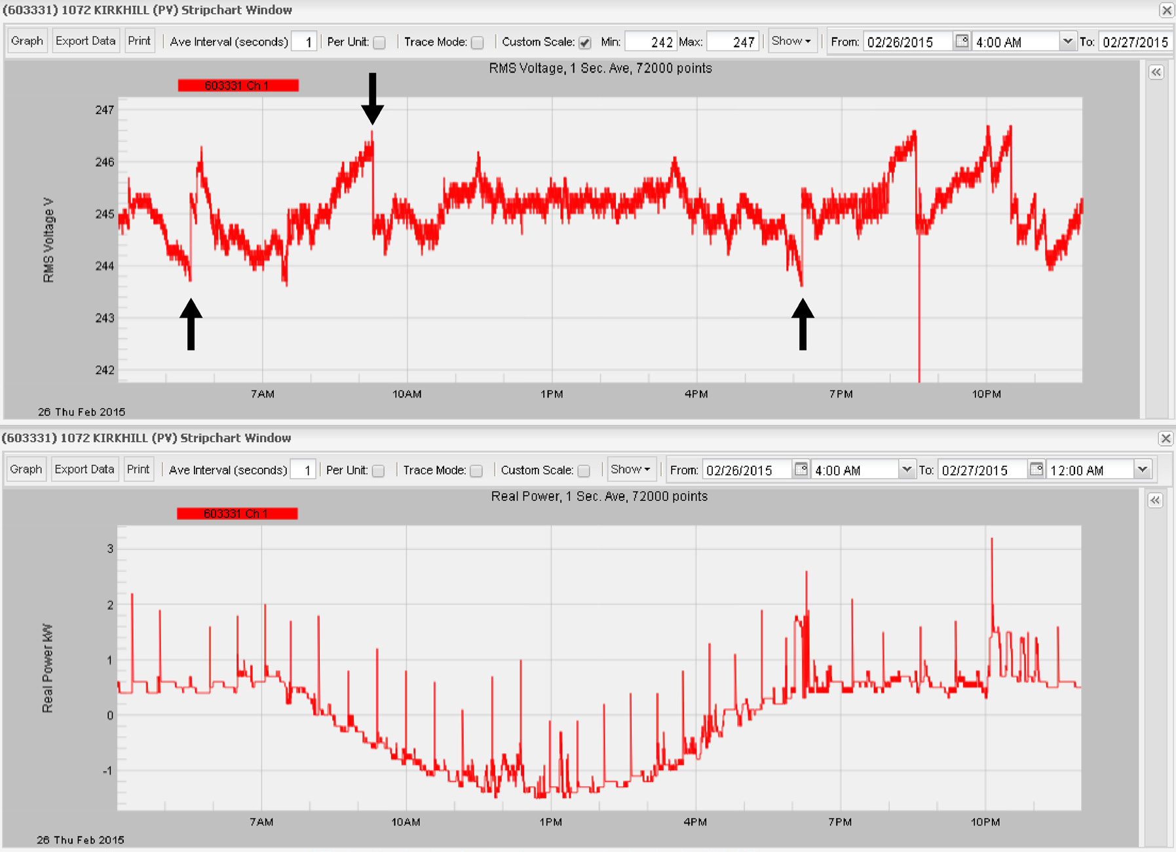Uncheck Custom Scale in the voltage window
Screen dimensions: 1176x852
(x=584, y=41)
